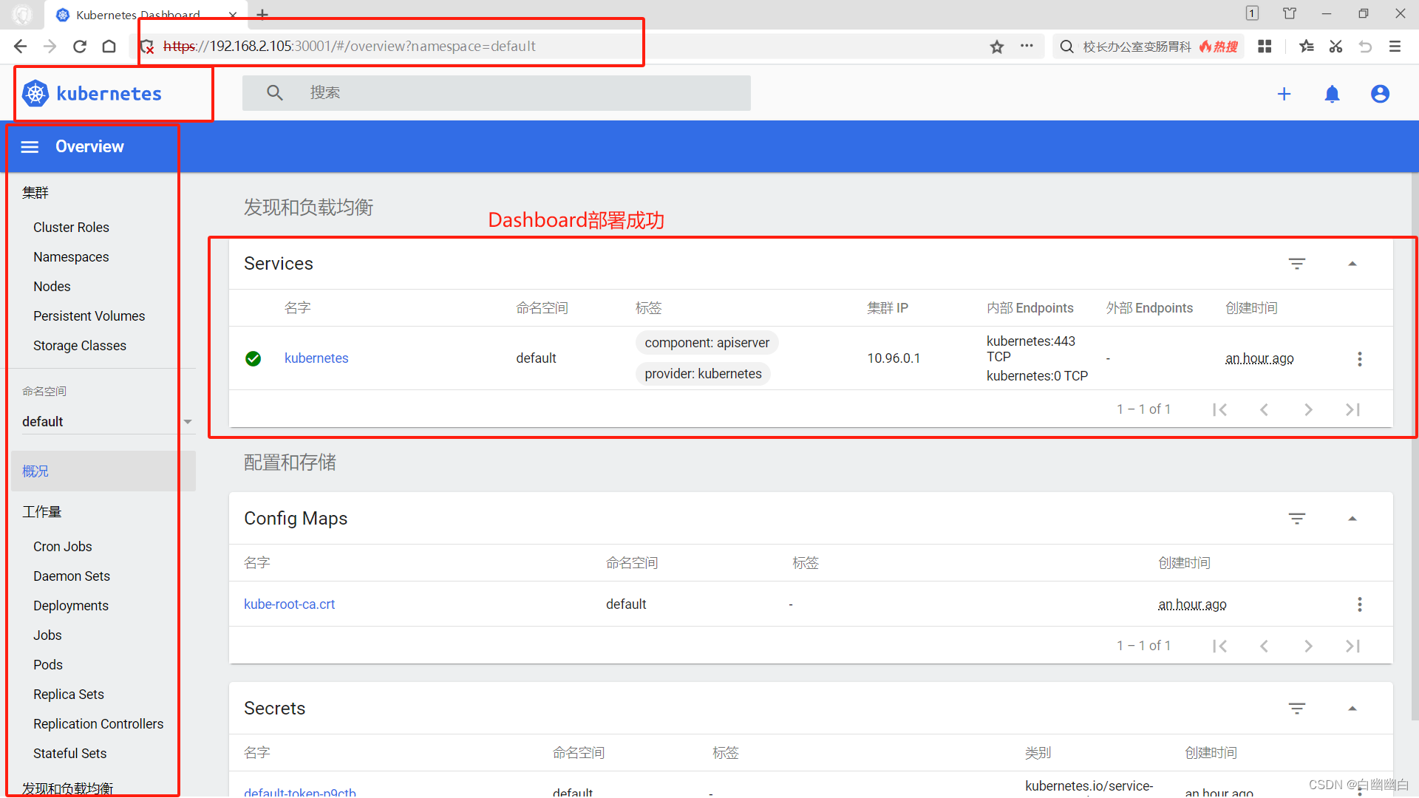
Task: Open the address bar more options ellipsis
Action: coord(1027,46)
